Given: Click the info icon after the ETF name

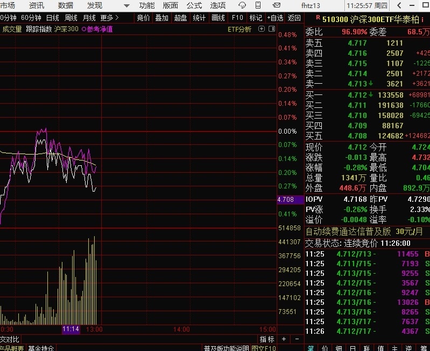Looking at the screenshot, I should 423,19.
